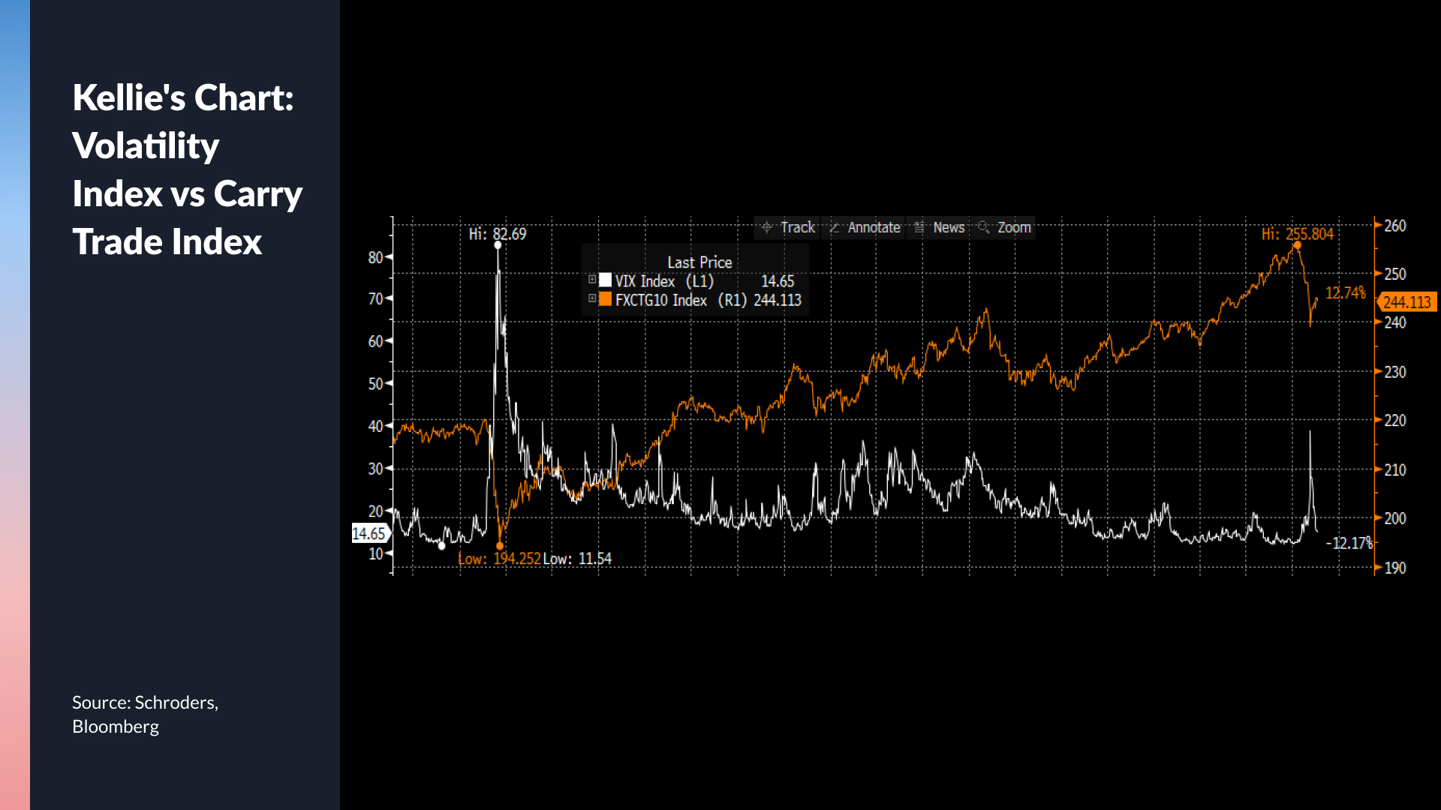This screenshot has width=1441, height=810.
Task: Click the Track crosshair icon
Action: click(766, 227)
